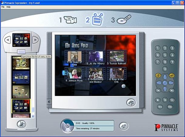Show next menu style with right arrow
Screen dimensions: 185x137
pos(35,40)
